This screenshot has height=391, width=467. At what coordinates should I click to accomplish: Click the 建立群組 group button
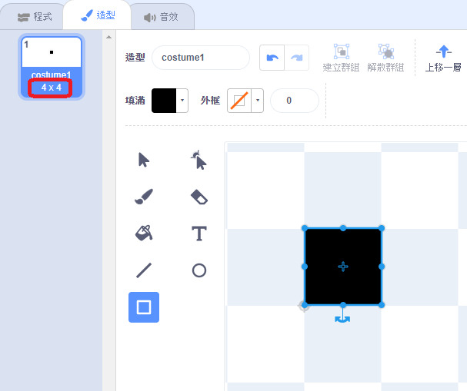pos(341,58)
